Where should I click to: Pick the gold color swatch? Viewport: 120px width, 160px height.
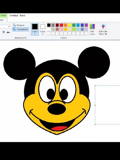[x=66, y=29]
